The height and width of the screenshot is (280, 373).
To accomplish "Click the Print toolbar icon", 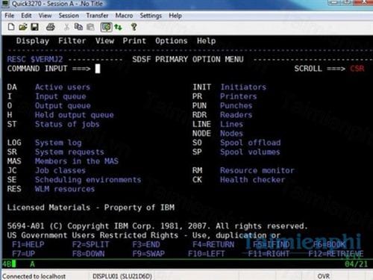I will [51, 27].
